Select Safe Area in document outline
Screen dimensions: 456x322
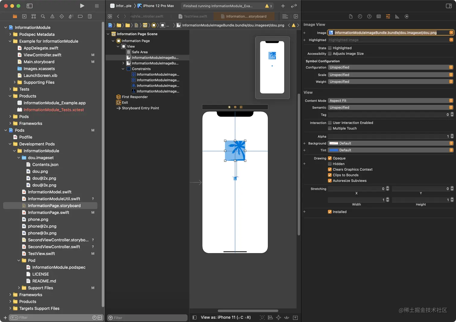[140, 52]
